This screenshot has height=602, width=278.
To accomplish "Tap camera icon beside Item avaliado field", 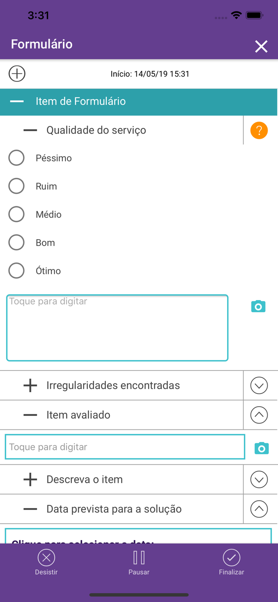I will point(262,448).
